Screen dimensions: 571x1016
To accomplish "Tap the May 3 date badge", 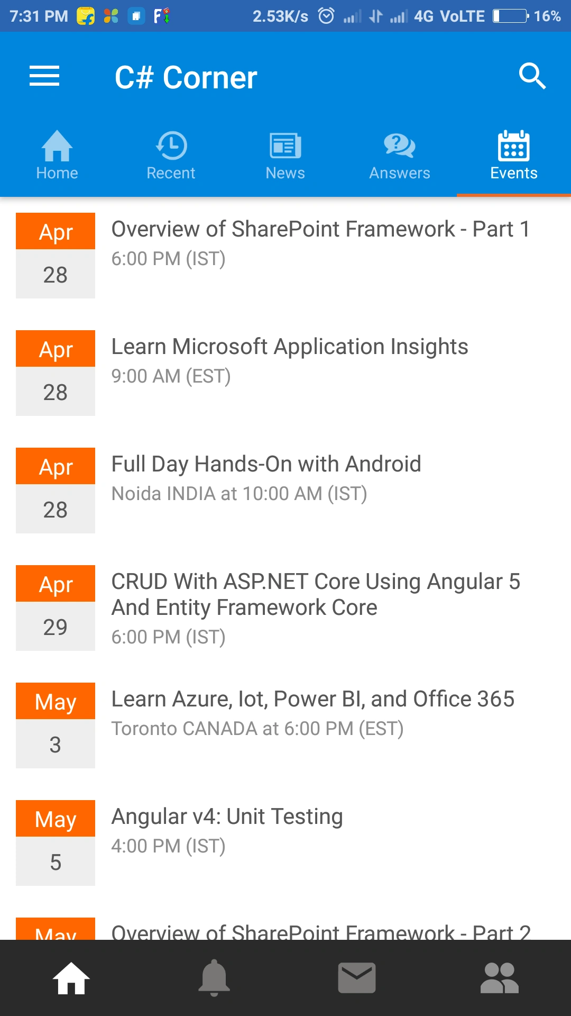I will coord(56,725).
